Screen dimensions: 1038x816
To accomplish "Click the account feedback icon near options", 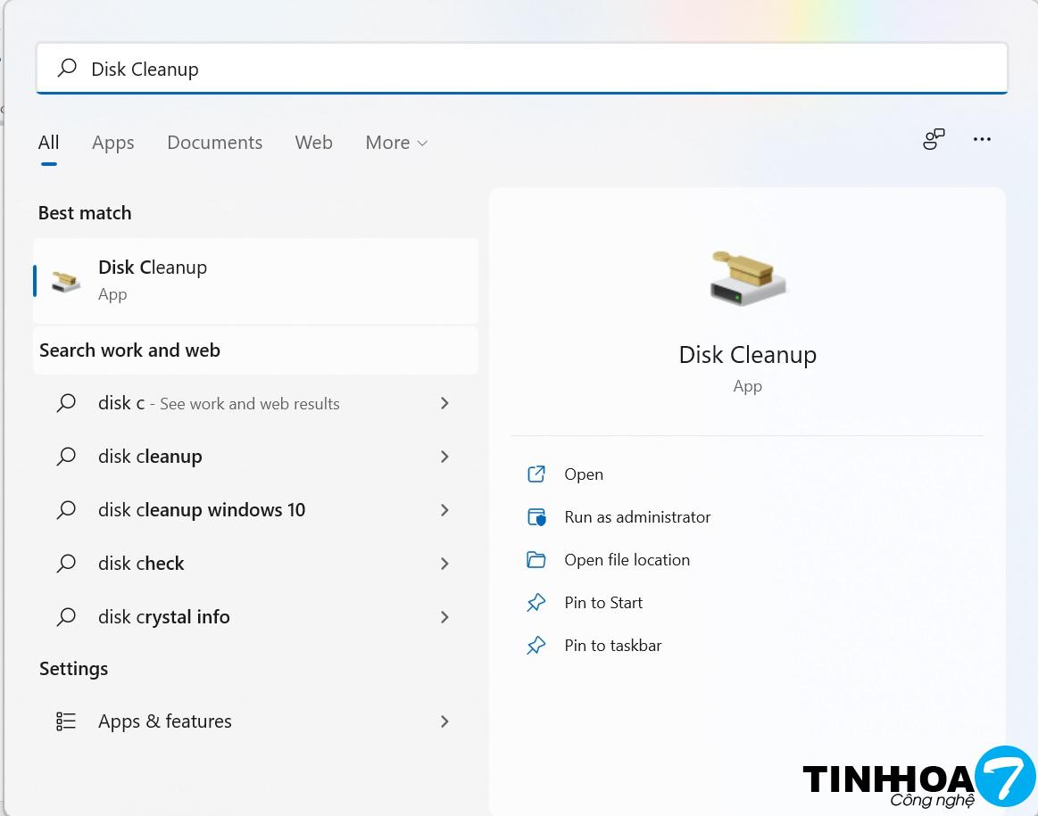I will click(934, 139).
